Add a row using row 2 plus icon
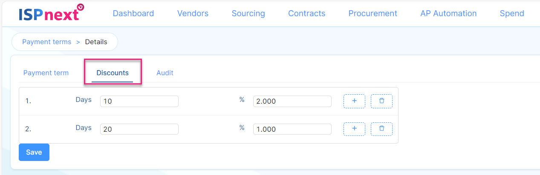The width and height of the screenshot is (540, 175). click(x=354, y=129)
